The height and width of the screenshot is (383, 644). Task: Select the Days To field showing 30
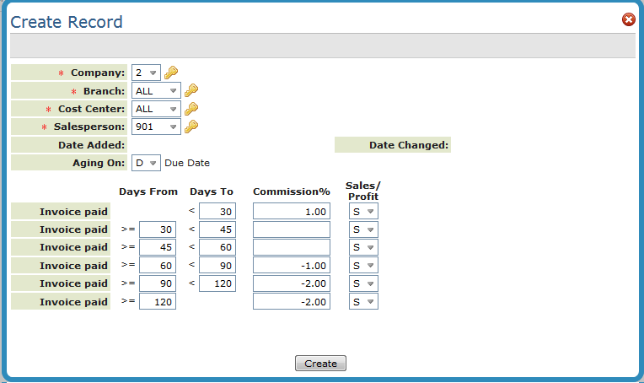[217, 211]
